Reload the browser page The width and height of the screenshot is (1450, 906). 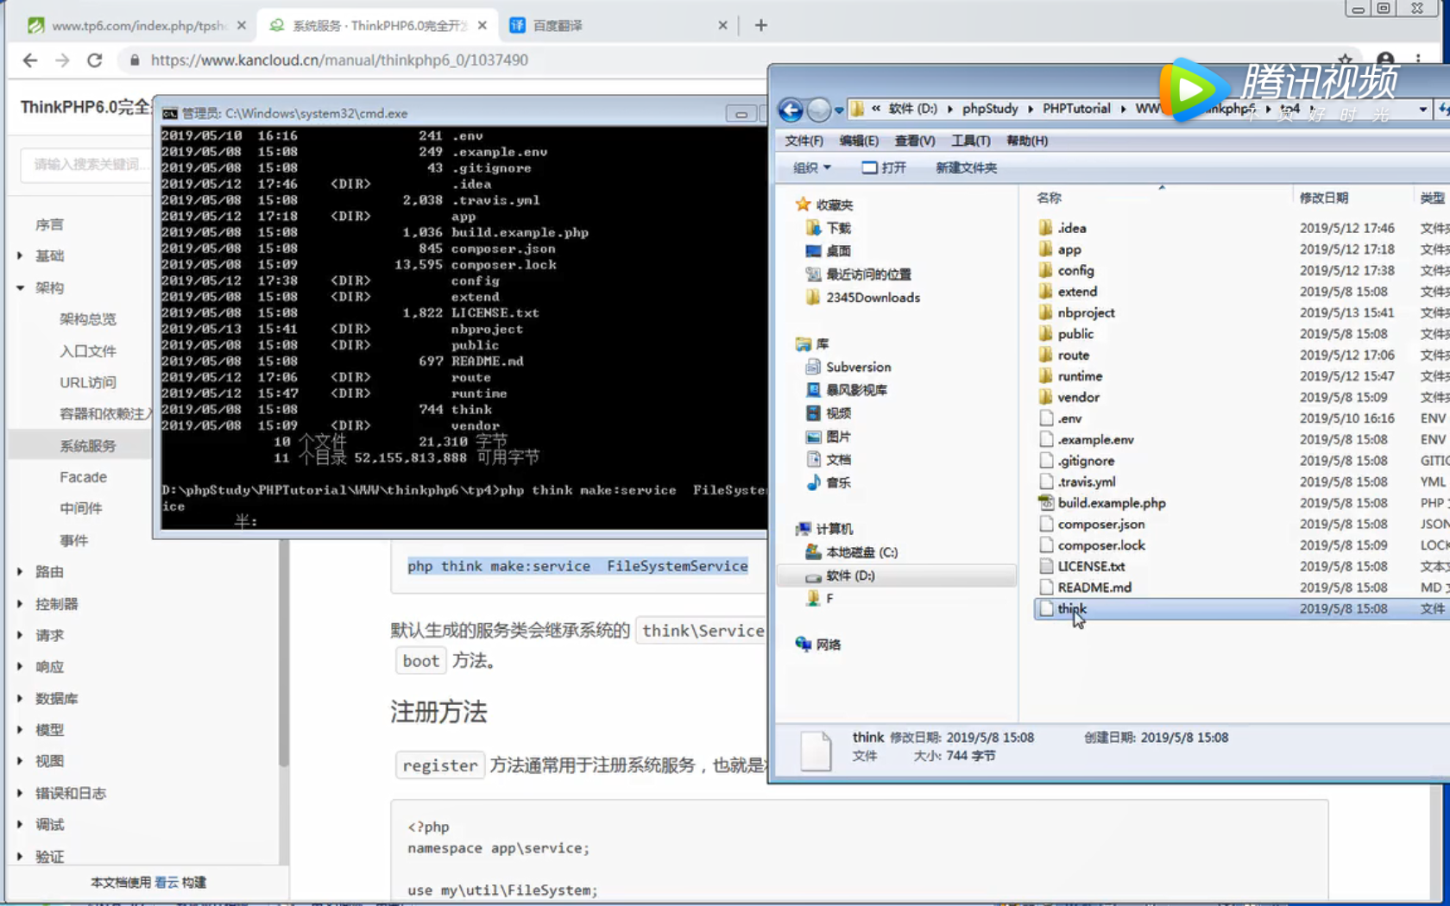coord(95,60)
